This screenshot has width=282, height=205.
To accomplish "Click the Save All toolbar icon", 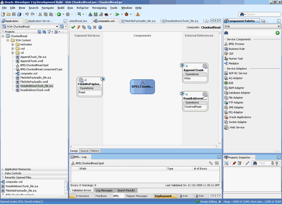I will 19,14.
